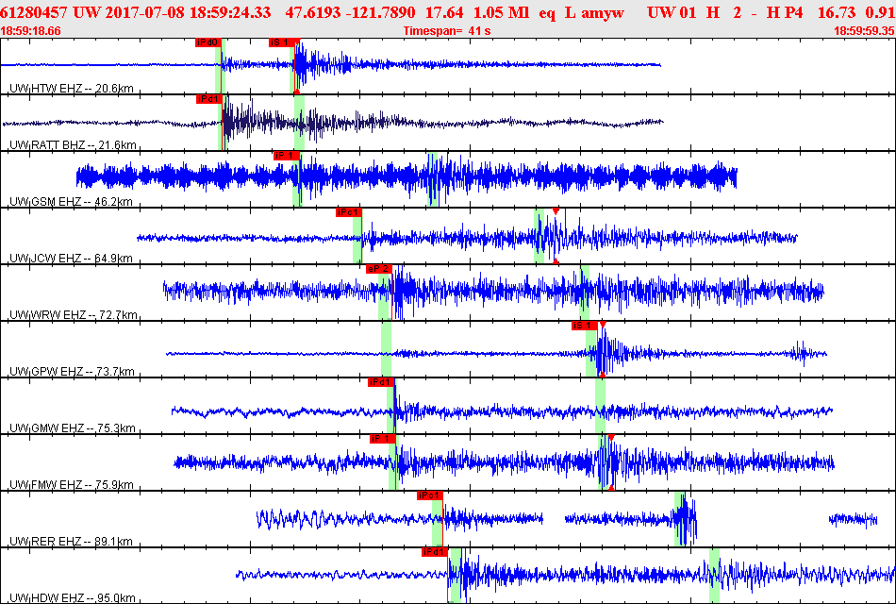Select the iPd1 pick marker on GMW trace
This screenshot has height=604, width=896.
pyautogui.click(x=381, y=382)
